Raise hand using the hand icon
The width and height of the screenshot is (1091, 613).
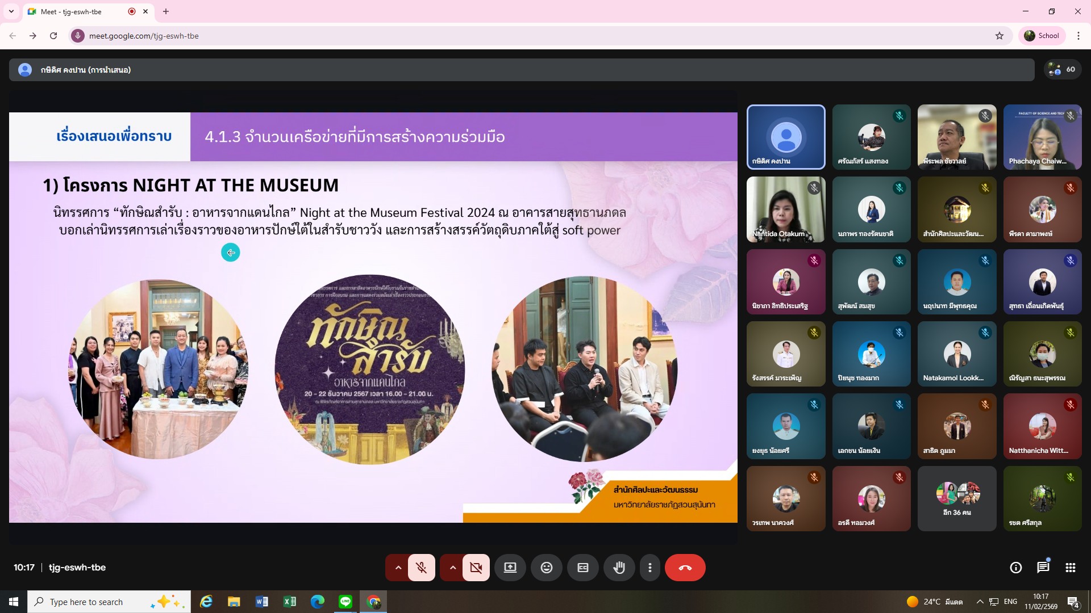[619, 568]
